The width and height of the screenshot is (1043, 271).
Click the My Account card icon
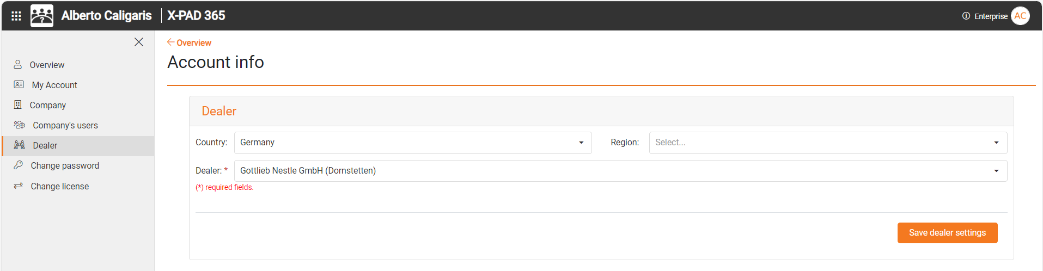pyautogui.click(x=19, y=84)
